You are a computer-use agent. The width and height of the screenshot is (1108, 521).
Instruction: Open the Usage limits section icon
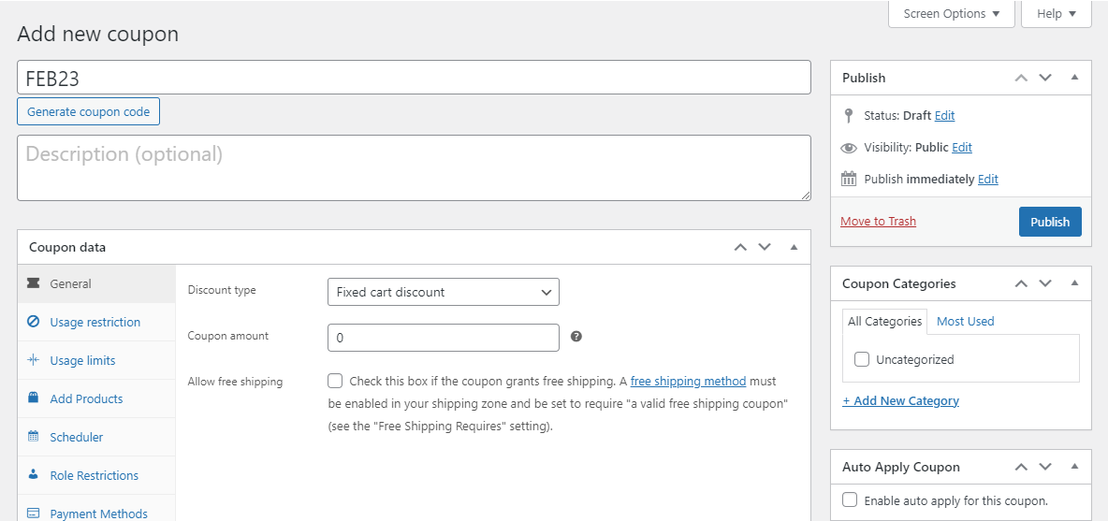click(x=34, y=360)
